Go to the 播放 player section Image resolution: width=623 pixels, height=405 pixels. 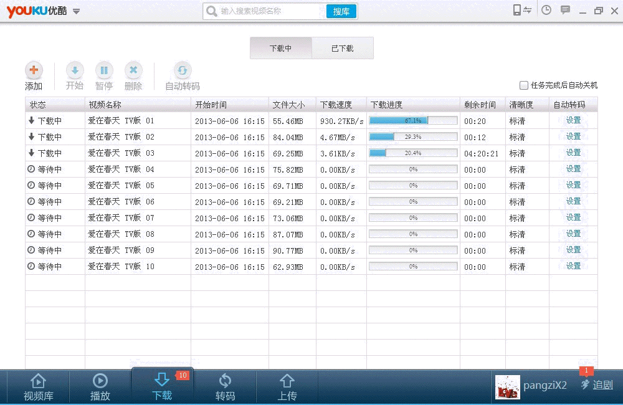point(100,387)
